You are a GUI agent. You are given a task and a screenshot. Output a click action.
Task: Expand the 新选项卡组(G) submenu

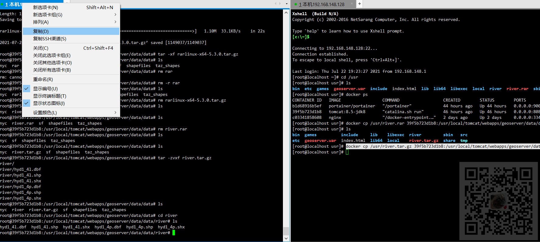pos(71,15)
